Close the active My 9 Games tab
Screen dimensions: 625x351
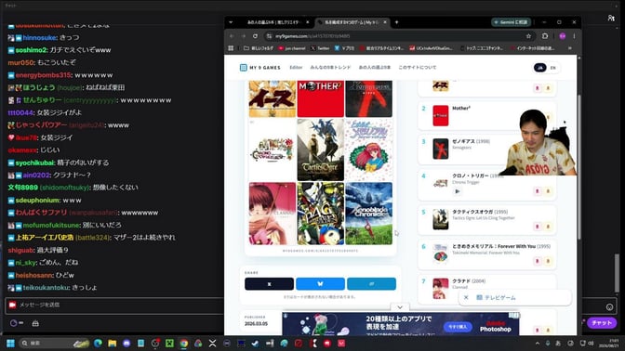click(385, 22)
